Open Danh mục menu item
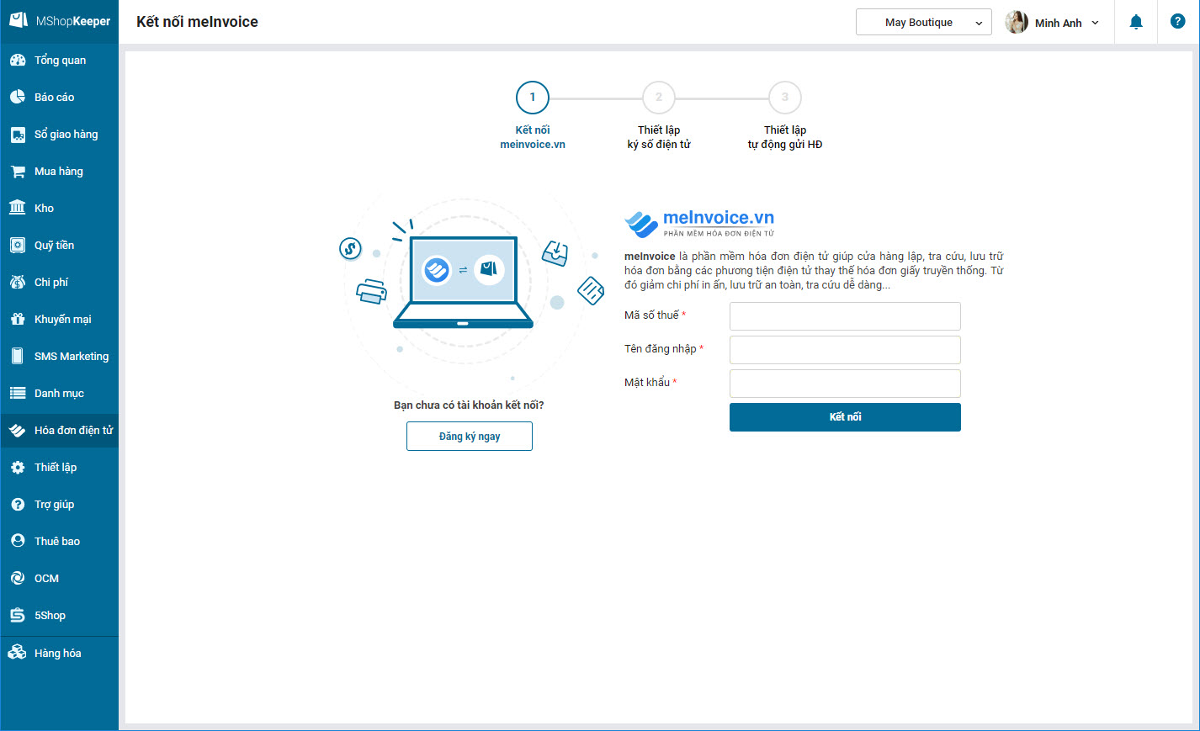Image resolution: width=1200 pixels, height=731 pixels. (60, 394)
